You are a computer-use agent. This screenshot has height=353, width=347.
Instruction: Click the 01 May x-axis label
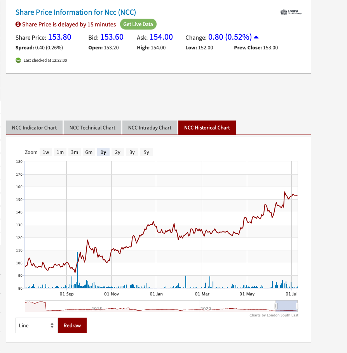point(247,294)
